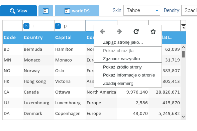Select the '31,719' population cell
The height and width of the screenshot is (131, 197).
(171, 60)
